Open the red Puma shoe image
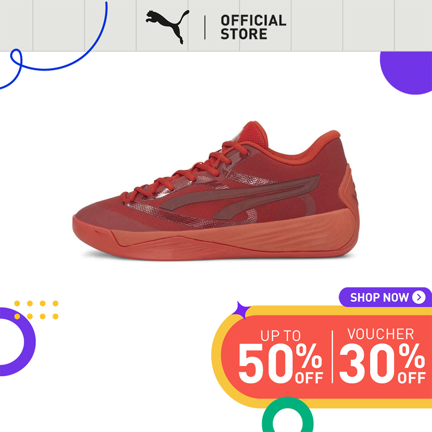Image resolution: width=432 pixels, height=432 pixels. pos(216,191)
